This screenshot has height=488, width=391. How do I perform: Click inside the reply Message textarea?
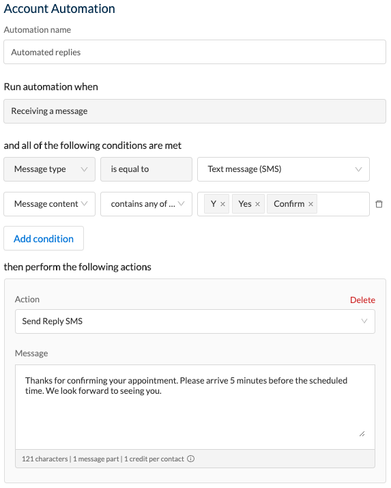click(x=195, y=407)
